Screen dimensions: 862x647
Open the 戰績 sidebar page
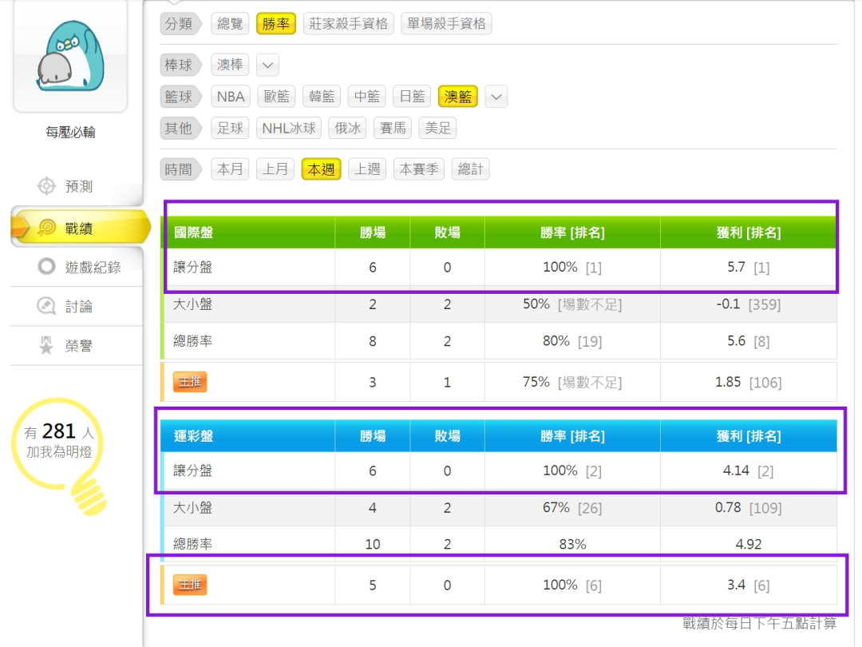80,228
